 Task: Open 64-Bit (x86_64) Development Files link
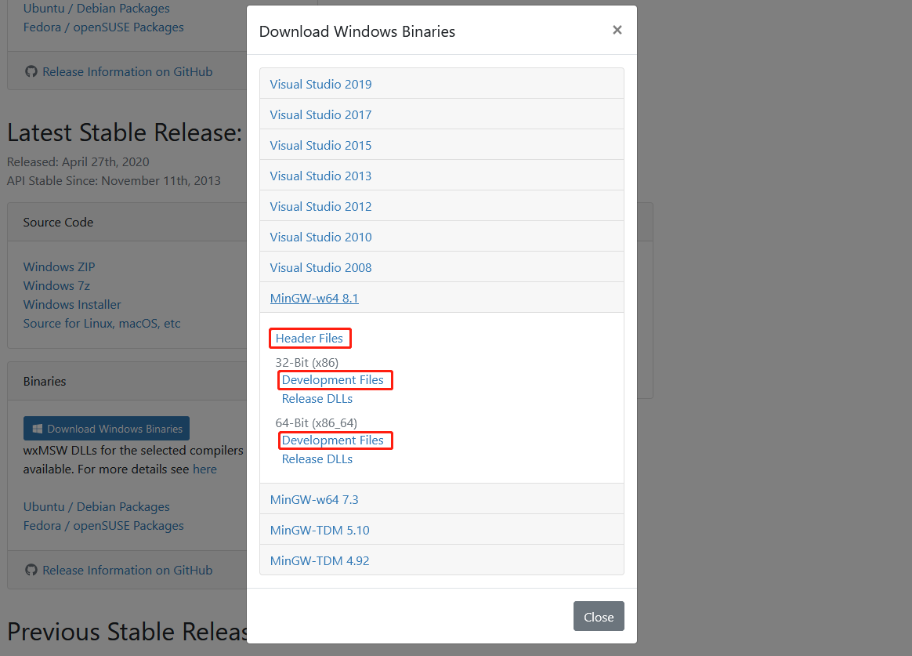(333, 440)
